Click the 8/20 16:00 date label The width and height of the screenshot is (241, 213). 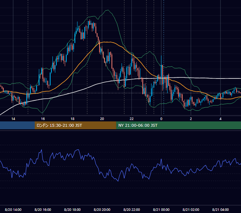pyautogui.click(x=43, y=209)
